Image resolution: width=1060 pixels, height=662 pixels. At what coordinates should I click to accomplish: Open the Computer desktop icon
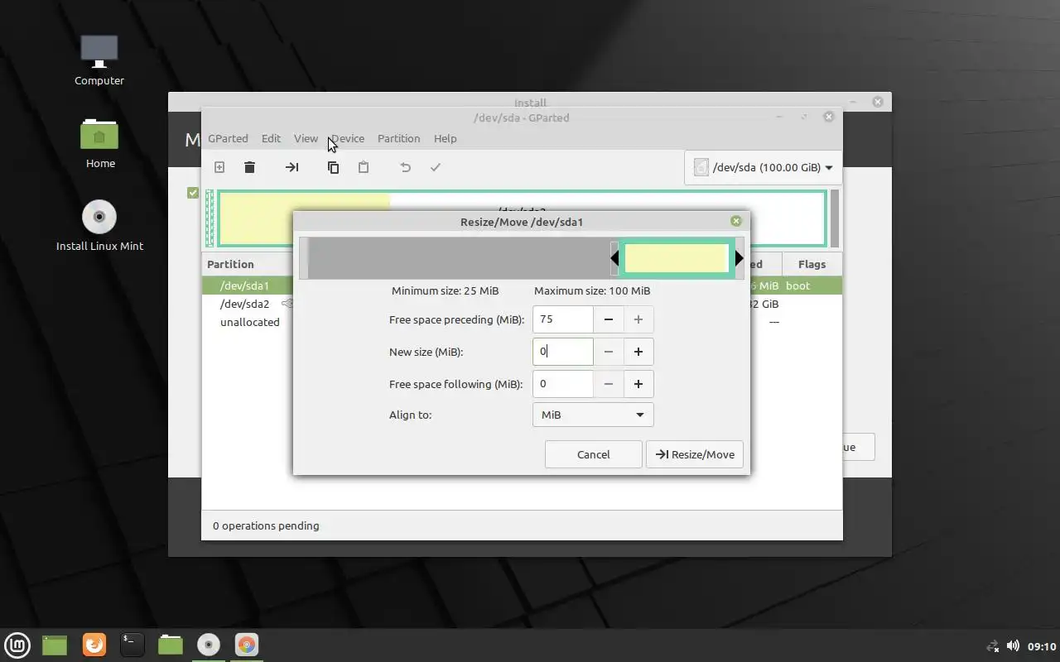(x=99, y=60)
